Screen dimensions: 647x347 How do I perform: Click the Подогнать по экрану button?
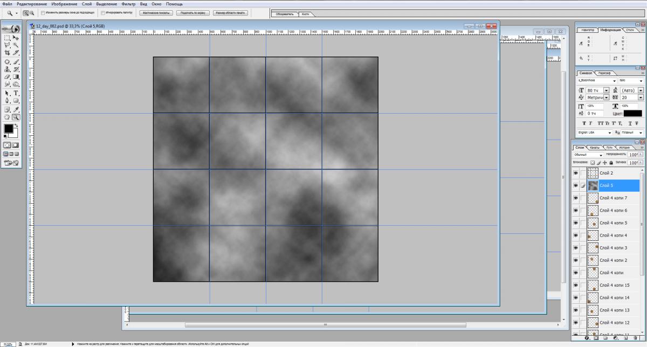click(x=193, y=12)
